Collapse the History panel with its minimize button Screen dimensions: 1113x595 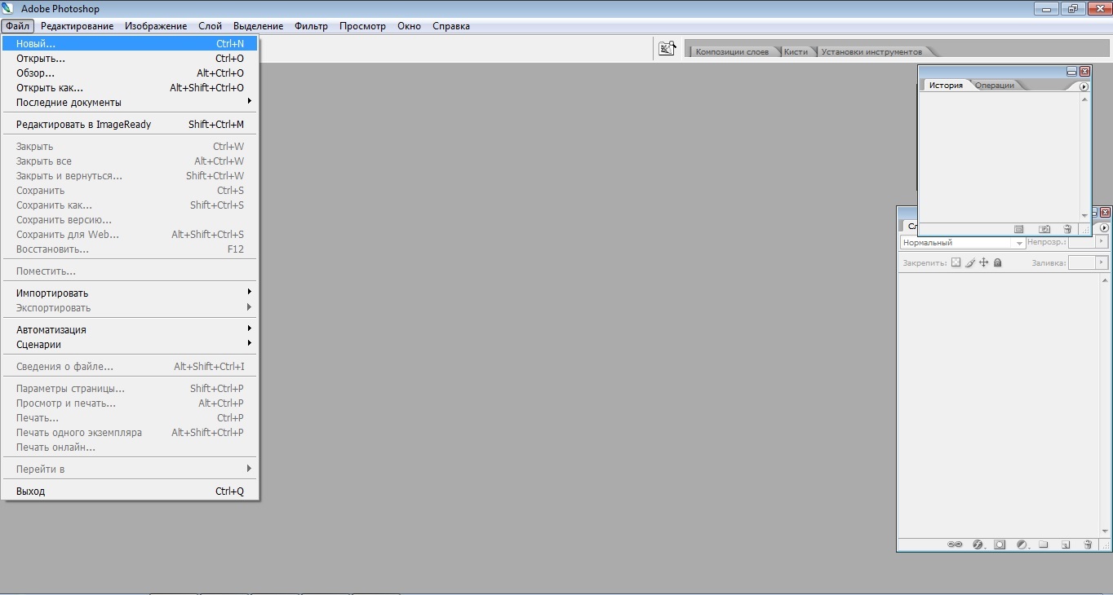coord(1071,72)
